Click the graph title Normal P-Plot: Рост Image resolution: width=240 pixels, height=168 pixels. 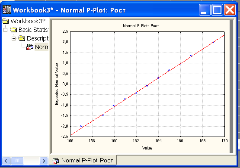coord(141,26)
